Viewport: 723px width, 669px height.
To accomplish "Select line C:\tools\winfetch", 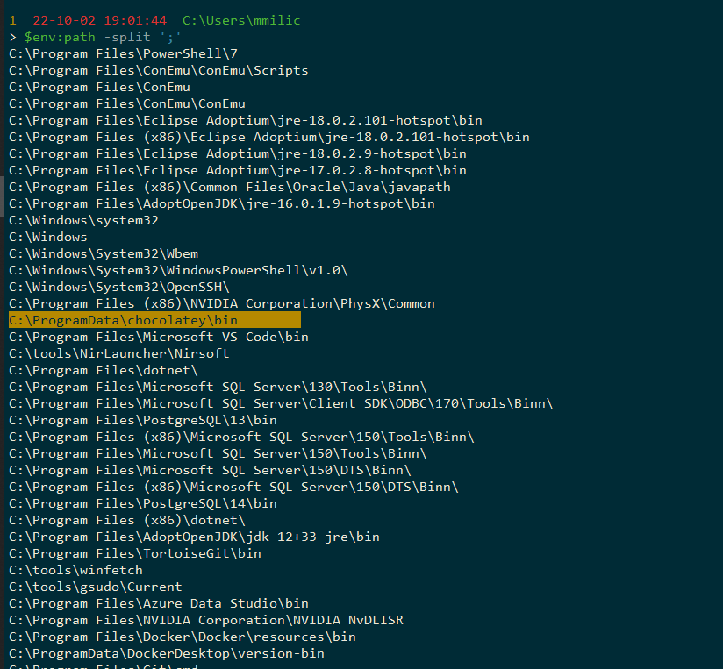I will point(75,571).
